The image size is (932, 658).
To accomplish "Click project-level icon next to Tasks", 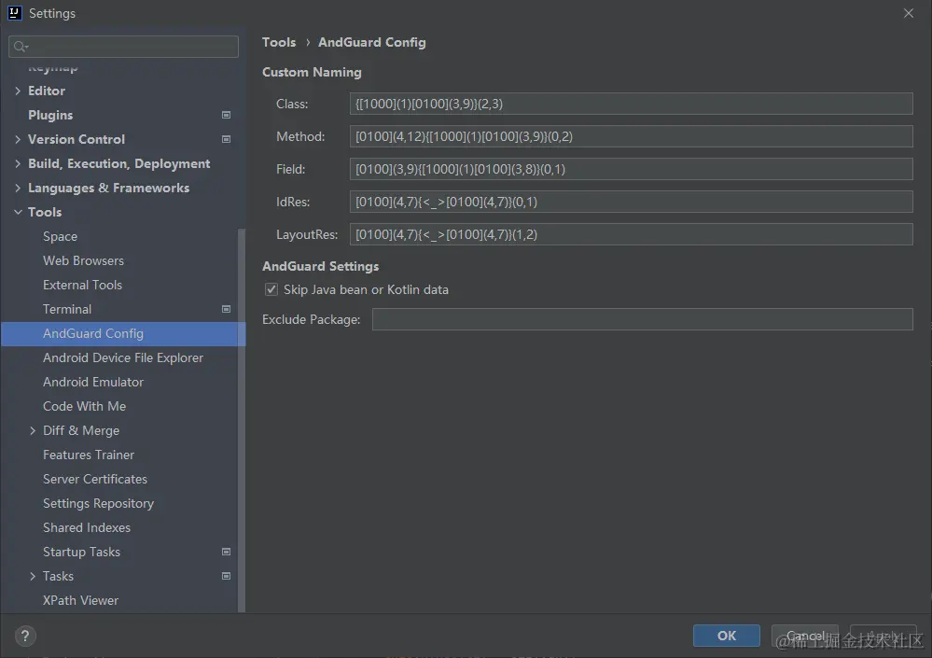I will pyautogui.click(x=226, y=576).
